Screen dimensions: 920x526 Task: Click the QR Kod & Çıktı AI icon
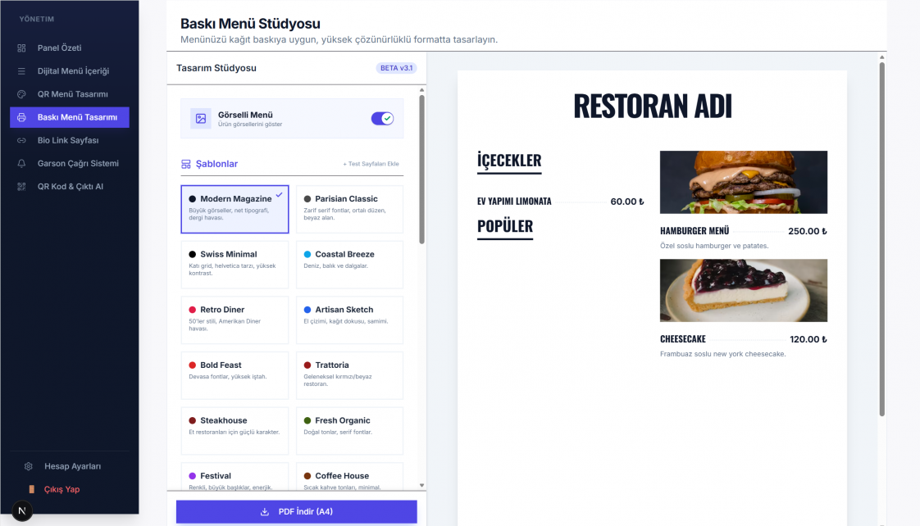(x=22, y=187)
